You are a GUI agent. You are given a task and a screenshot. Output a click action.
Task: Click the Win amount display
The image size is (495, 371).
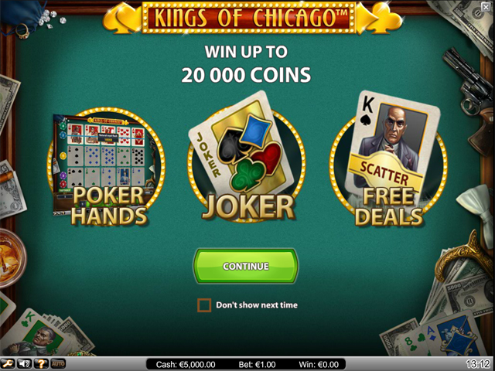[x=319, y=365]
